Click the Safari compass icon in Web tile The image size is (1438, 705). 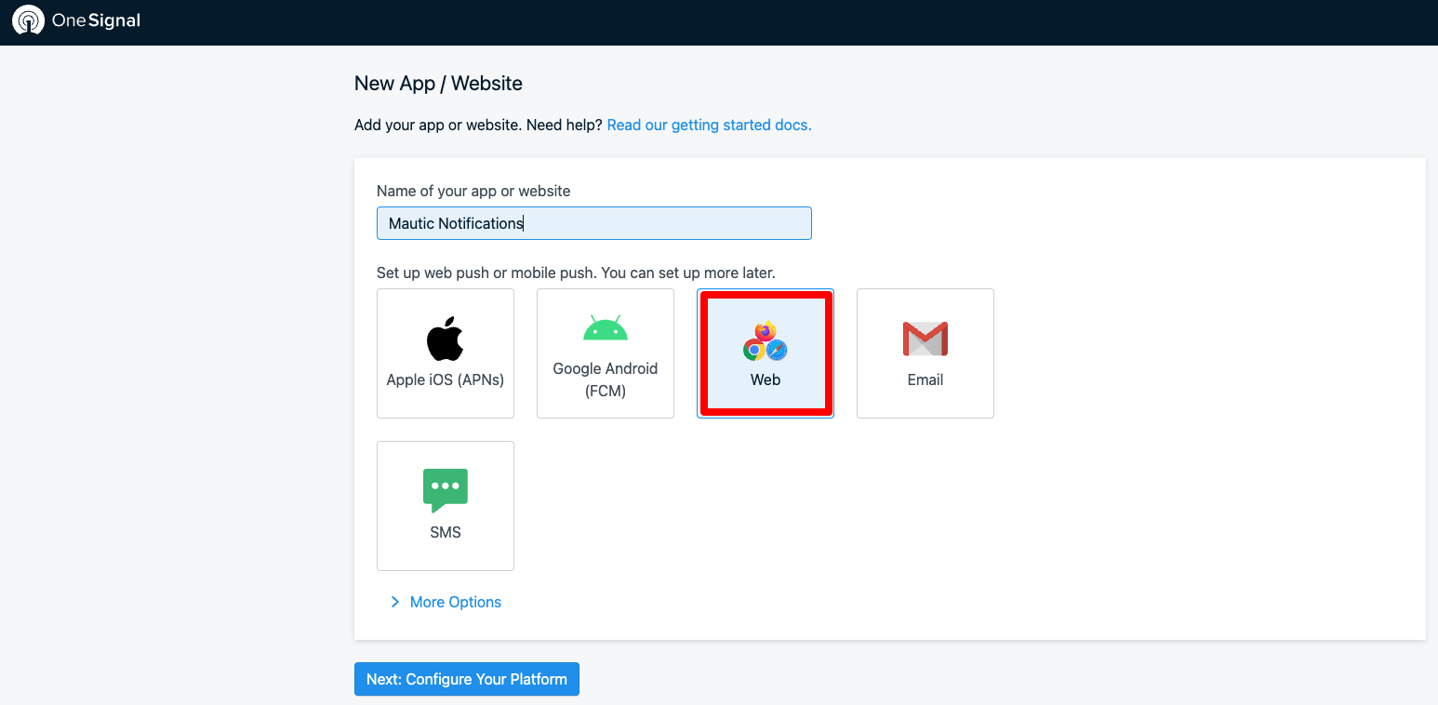coord(776,350)
